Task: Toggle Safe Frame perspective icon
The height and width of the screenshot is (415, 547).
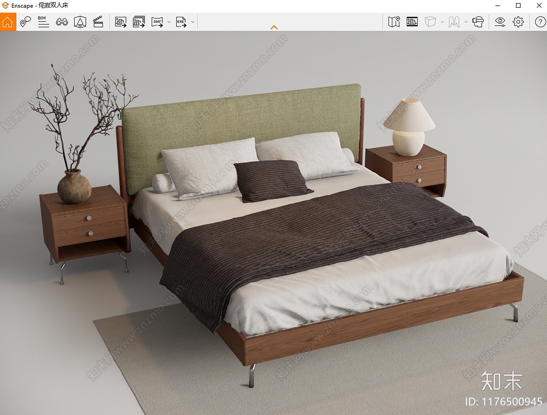Action: coord(80,22)
